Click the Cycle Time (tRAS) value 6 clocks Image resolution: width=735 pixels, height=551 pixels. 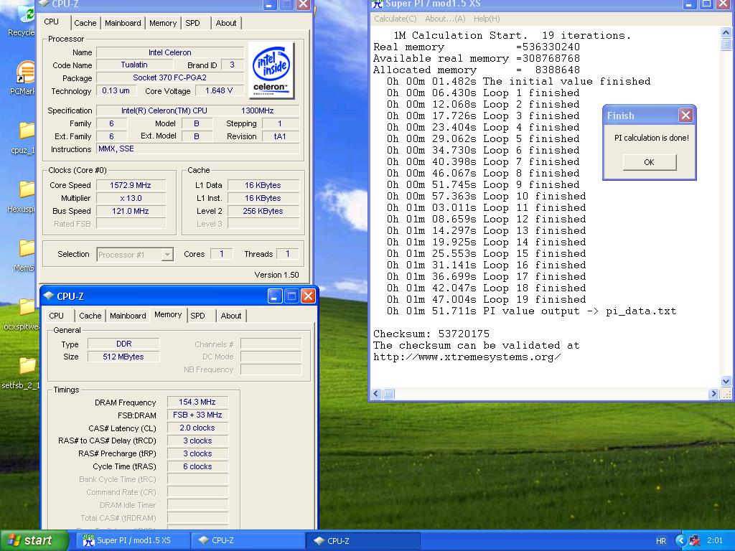coord(197,466)
